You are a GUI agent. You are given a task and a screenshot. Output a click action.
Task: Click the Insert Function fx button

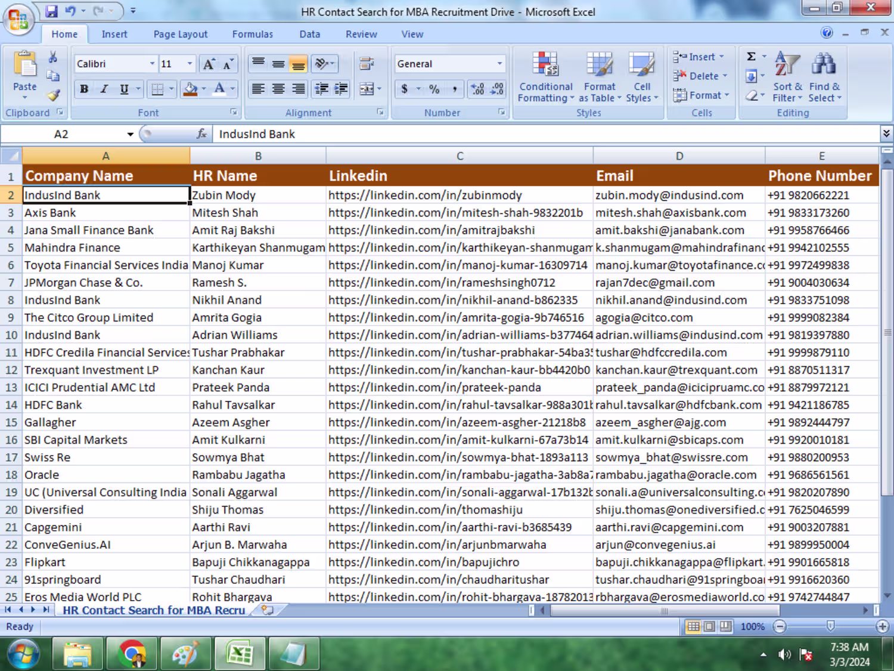(202, 134)
